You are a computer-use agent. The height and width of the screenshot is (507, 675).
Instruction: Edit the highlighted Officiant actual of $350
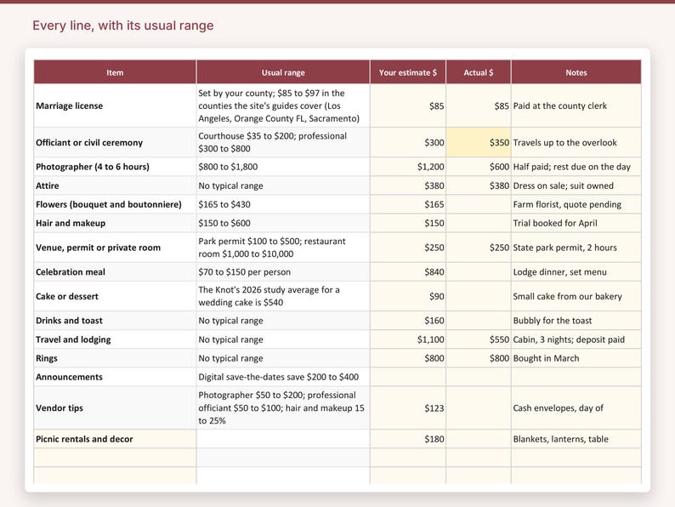[x=479, y=142]
